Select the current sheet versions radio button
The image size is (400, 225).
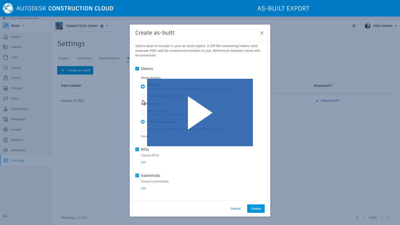(x=143, y=96)
